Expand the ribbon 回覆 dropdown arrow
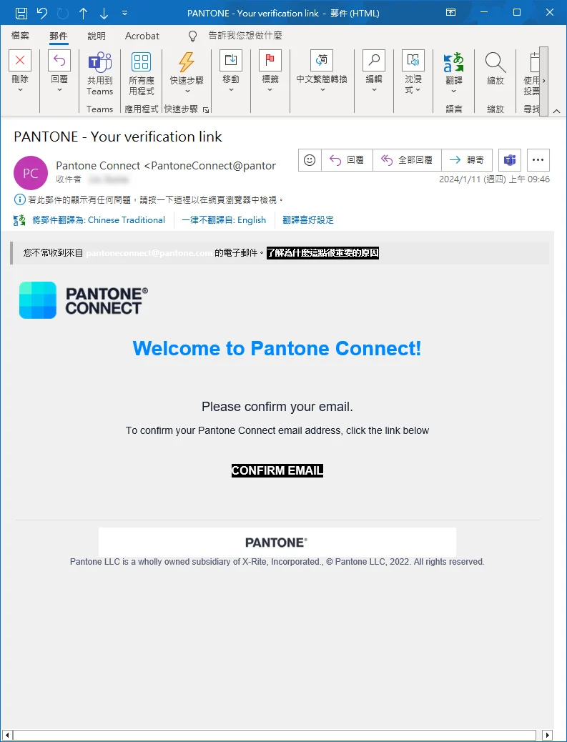Viewport: 567px width, 742px height. click(x=59, y=90)
